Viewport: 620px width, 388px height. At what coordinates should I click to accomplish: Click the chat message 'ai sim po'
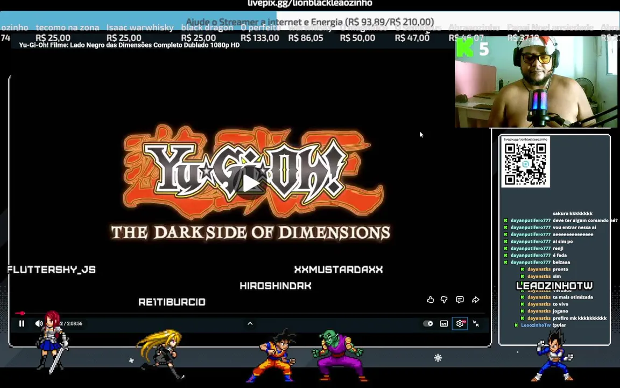pos(562,241)
